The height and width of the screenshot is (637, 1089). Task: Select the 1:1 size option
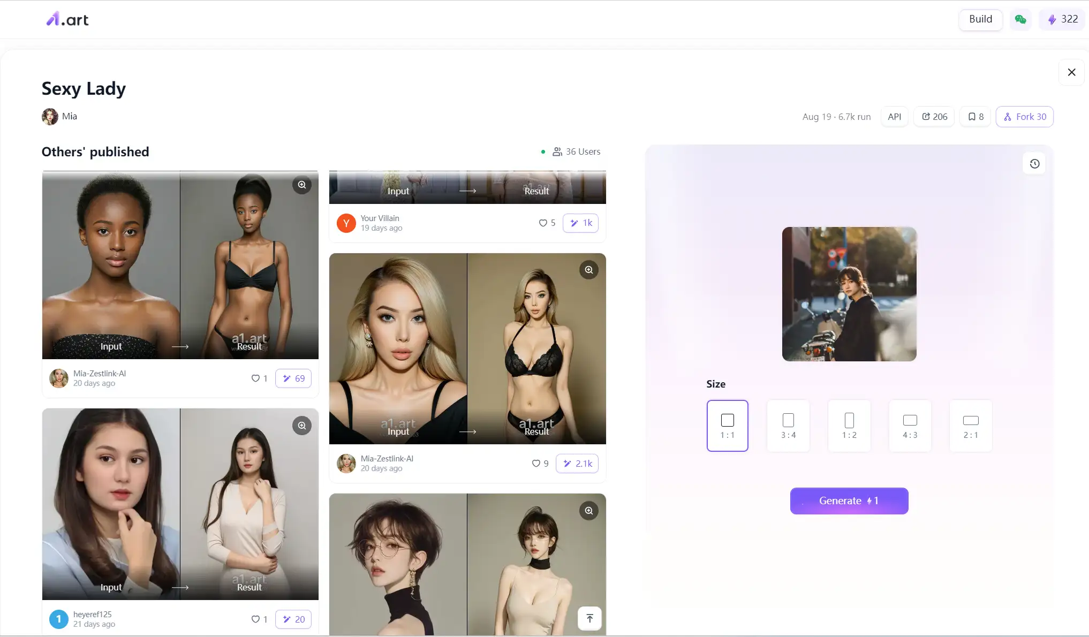[727, 426]
